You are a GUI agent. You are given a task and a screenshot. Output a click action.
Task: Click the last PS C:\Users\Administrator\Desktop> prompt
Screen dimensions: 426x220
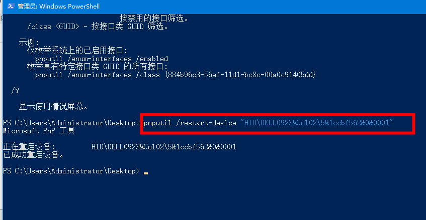tap(71, 171)
